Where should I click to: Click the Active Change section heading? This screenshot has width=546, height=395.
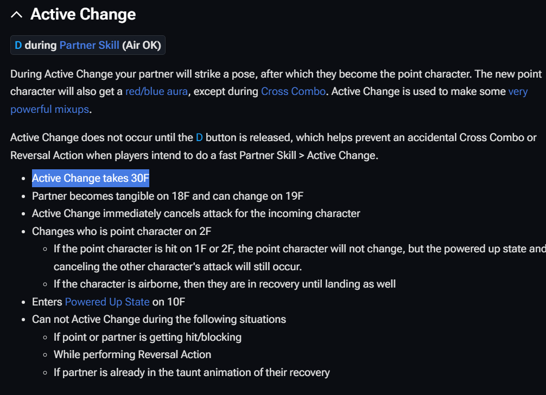(x=83, y=15)
